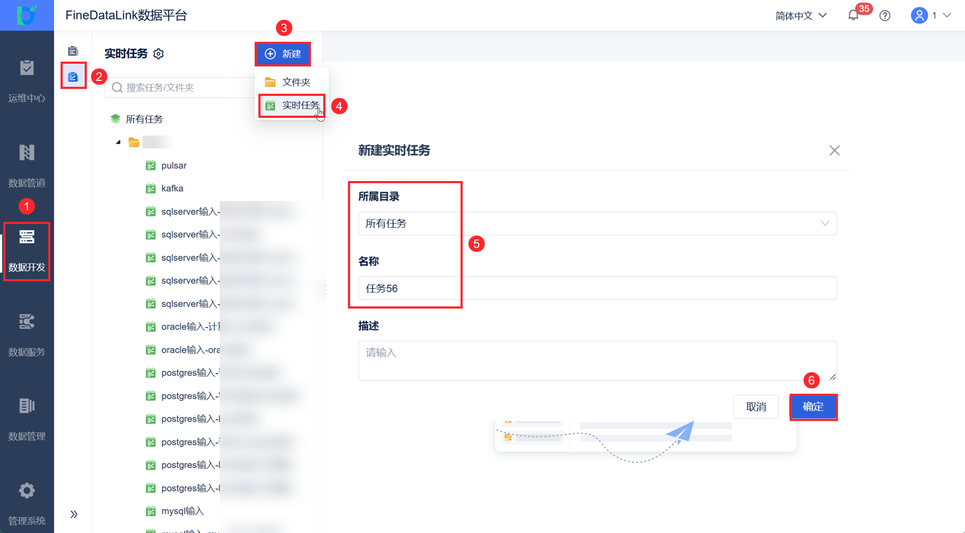Cancel the dialog with 取消
Image resolution: width=965 pixels, height=533 pixels.
pyautogui.click(x=756, y=407)
